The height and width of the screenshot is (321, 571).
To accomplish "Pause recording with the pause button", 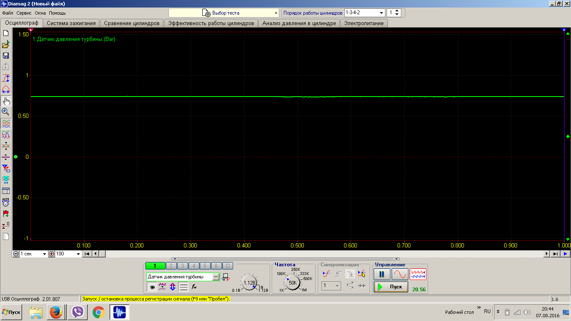I will click(x=382, y=274).
